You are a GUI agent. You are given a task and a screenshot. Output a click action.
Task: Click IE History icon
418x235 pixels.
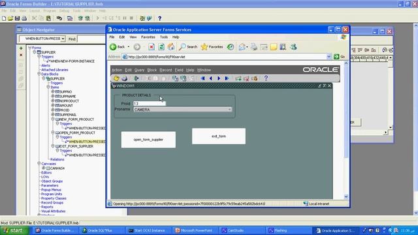231,47
